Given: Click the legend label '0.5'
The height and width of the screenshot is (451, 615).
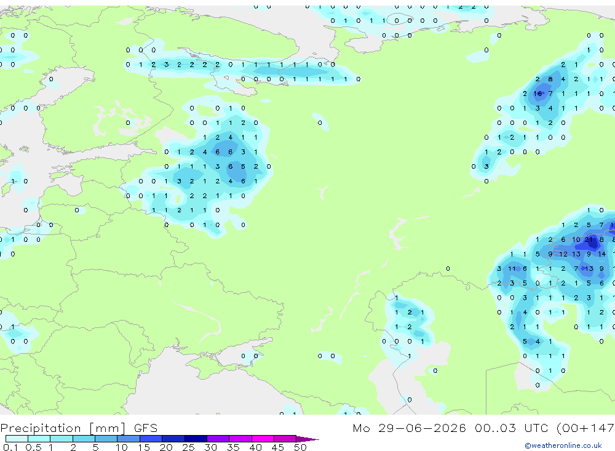Looking at the screenshot, I should click(33, 447).
